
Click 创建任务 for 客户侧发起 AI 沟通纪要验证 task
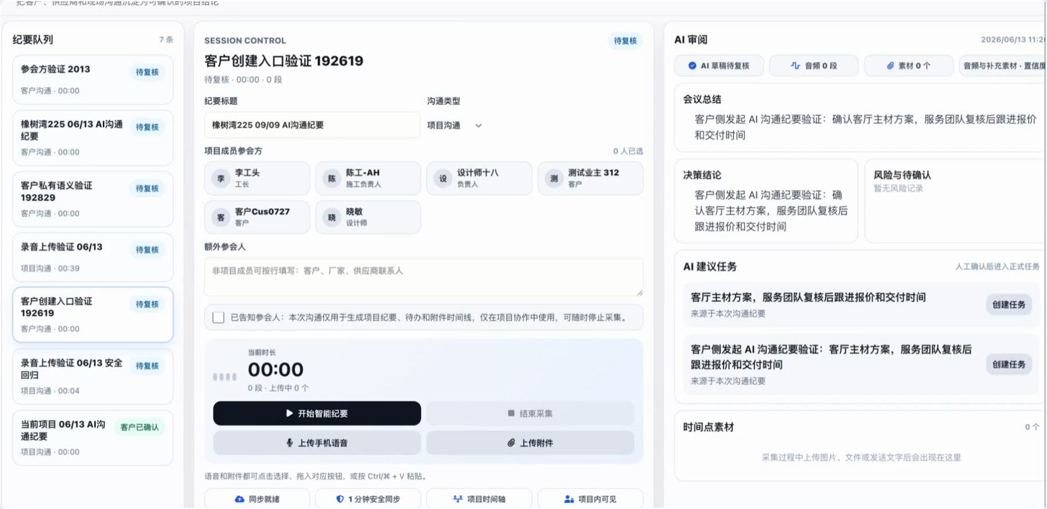click(1009, 364)
